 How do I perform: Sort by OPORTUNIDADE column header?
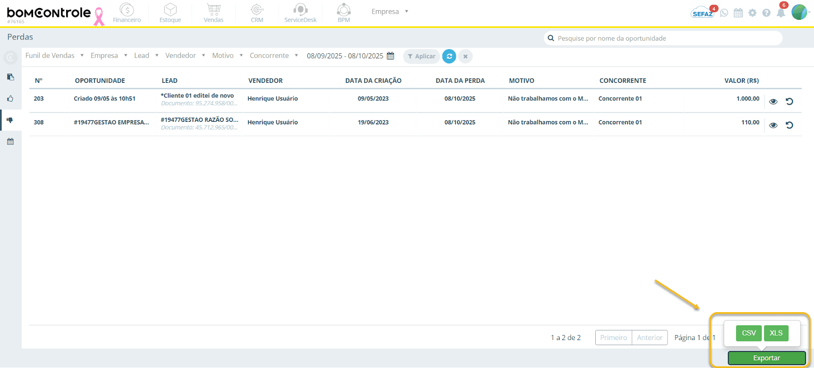pos(100,81)
